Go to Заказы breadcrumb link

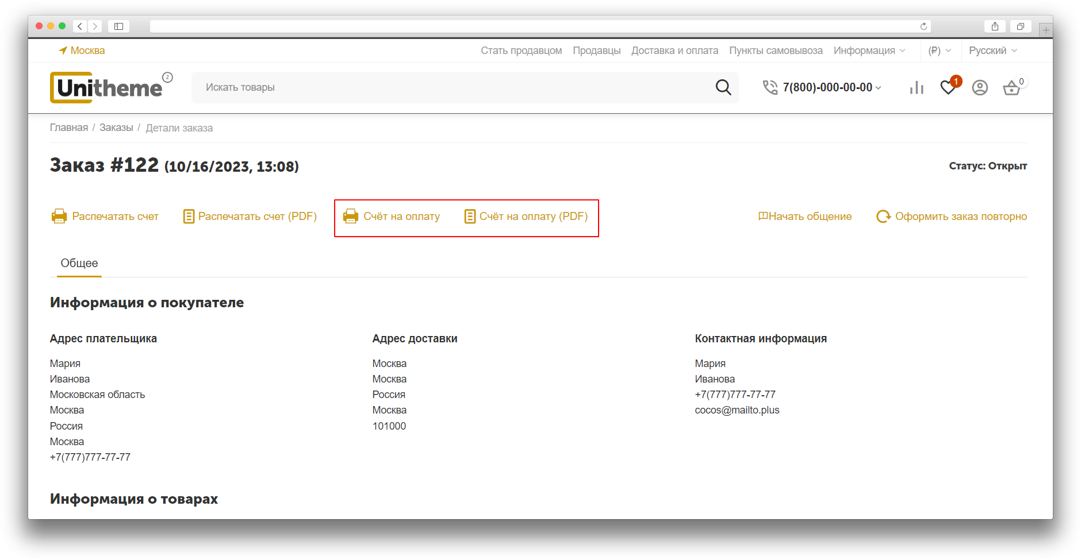116,128
